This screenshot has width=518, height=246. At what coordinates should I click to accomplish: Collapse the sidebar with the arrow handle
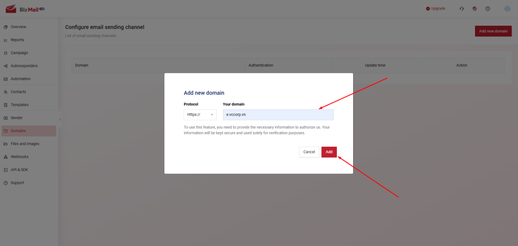(60, 119)
